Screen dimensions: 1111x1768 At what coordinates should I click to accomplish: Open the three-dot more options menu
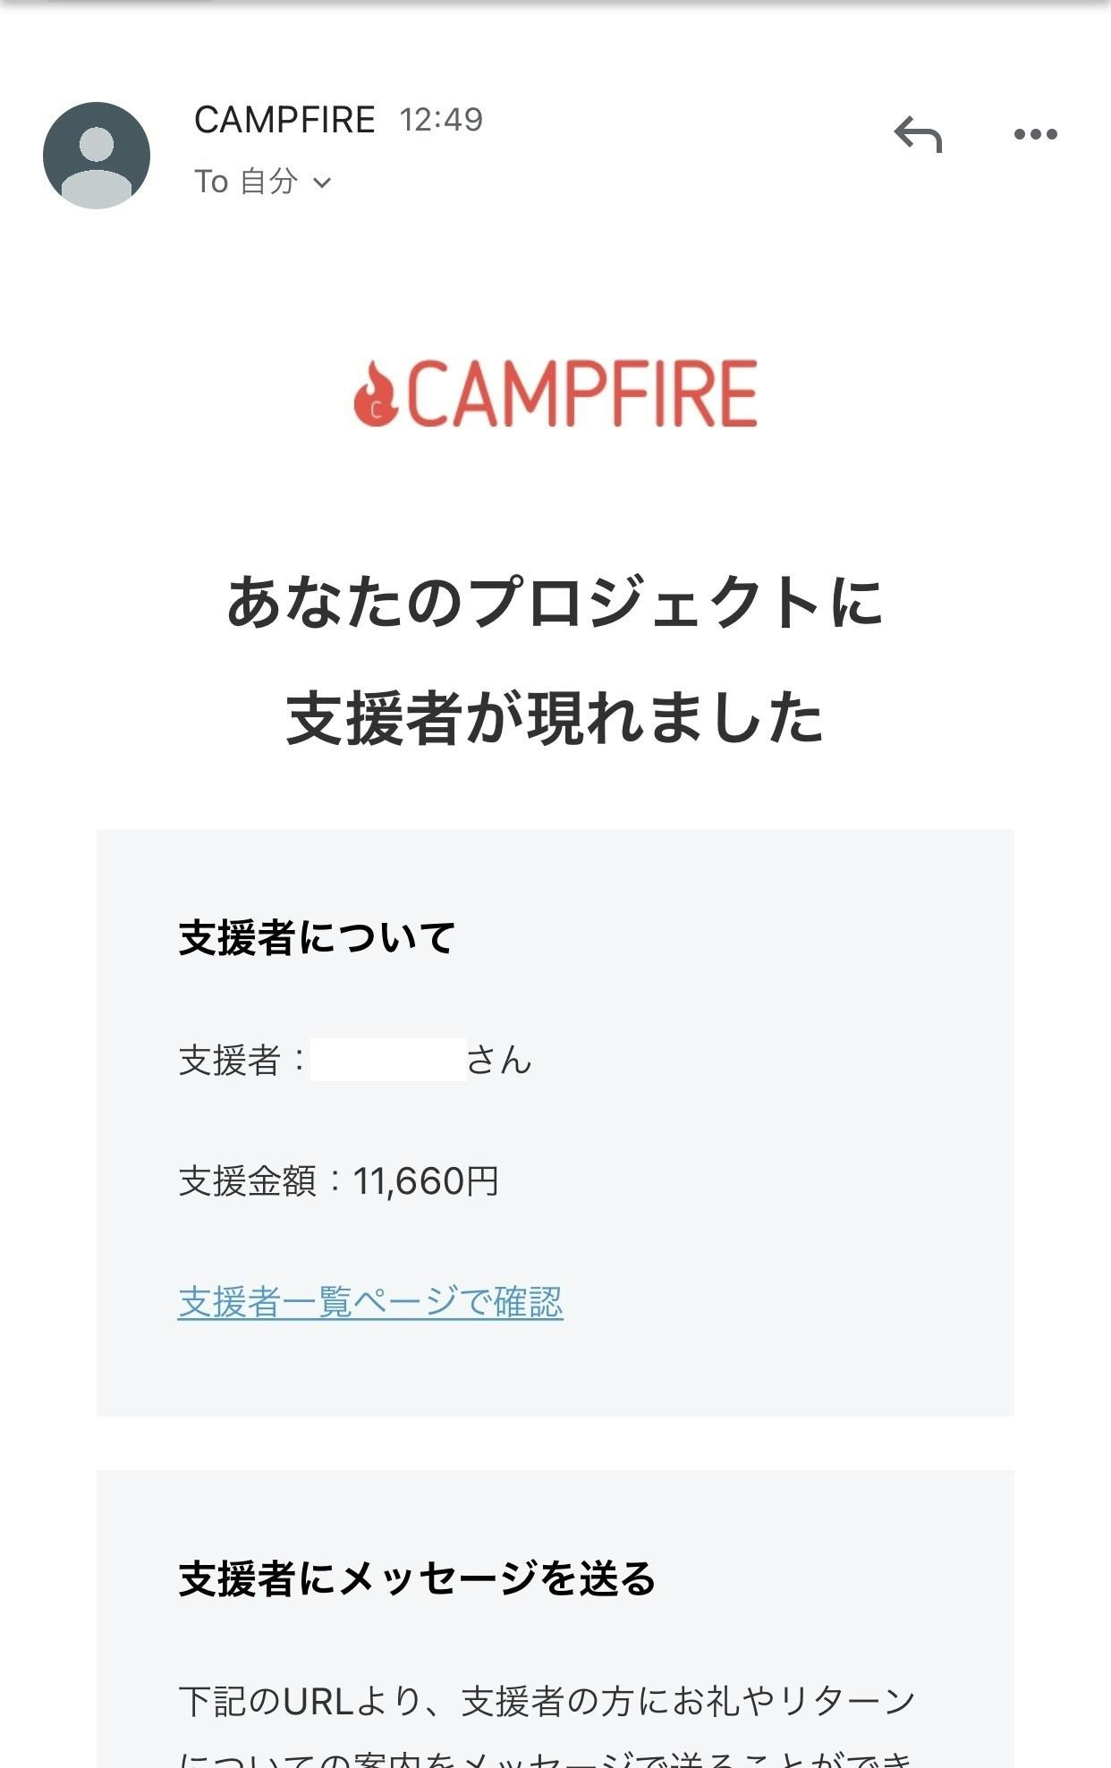pyautogui.click(x=1035, y=135)
